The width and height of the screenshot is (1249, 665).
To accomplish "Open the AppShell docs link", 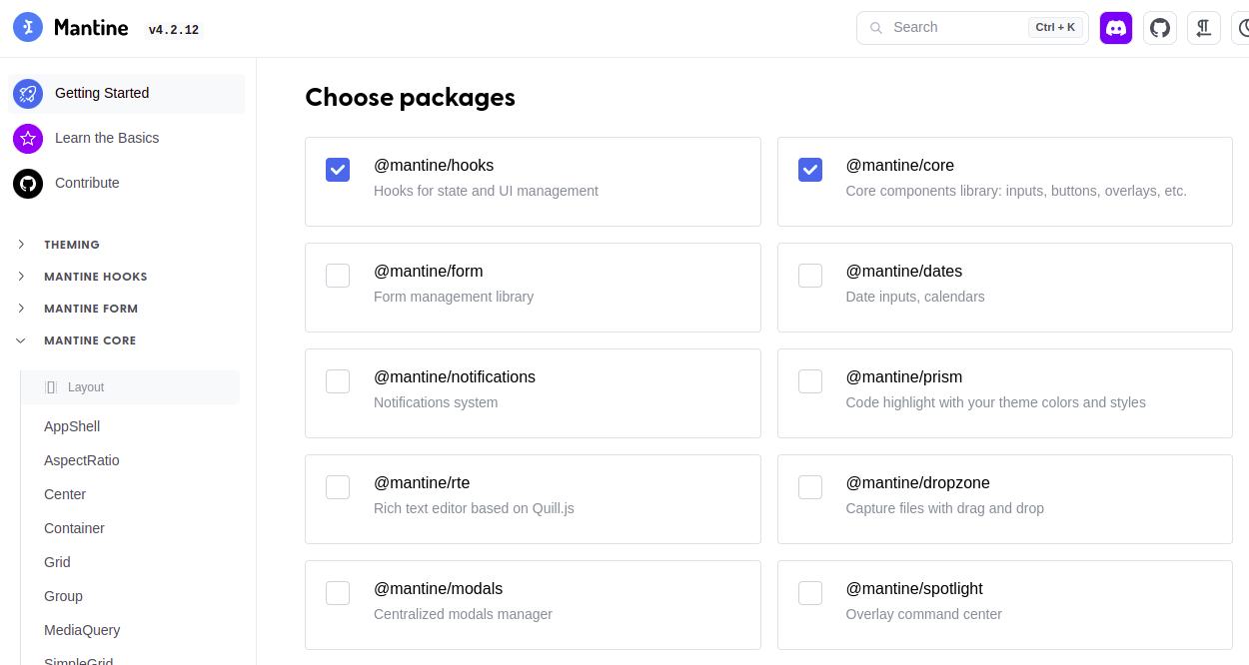I will tap(72, 426).
